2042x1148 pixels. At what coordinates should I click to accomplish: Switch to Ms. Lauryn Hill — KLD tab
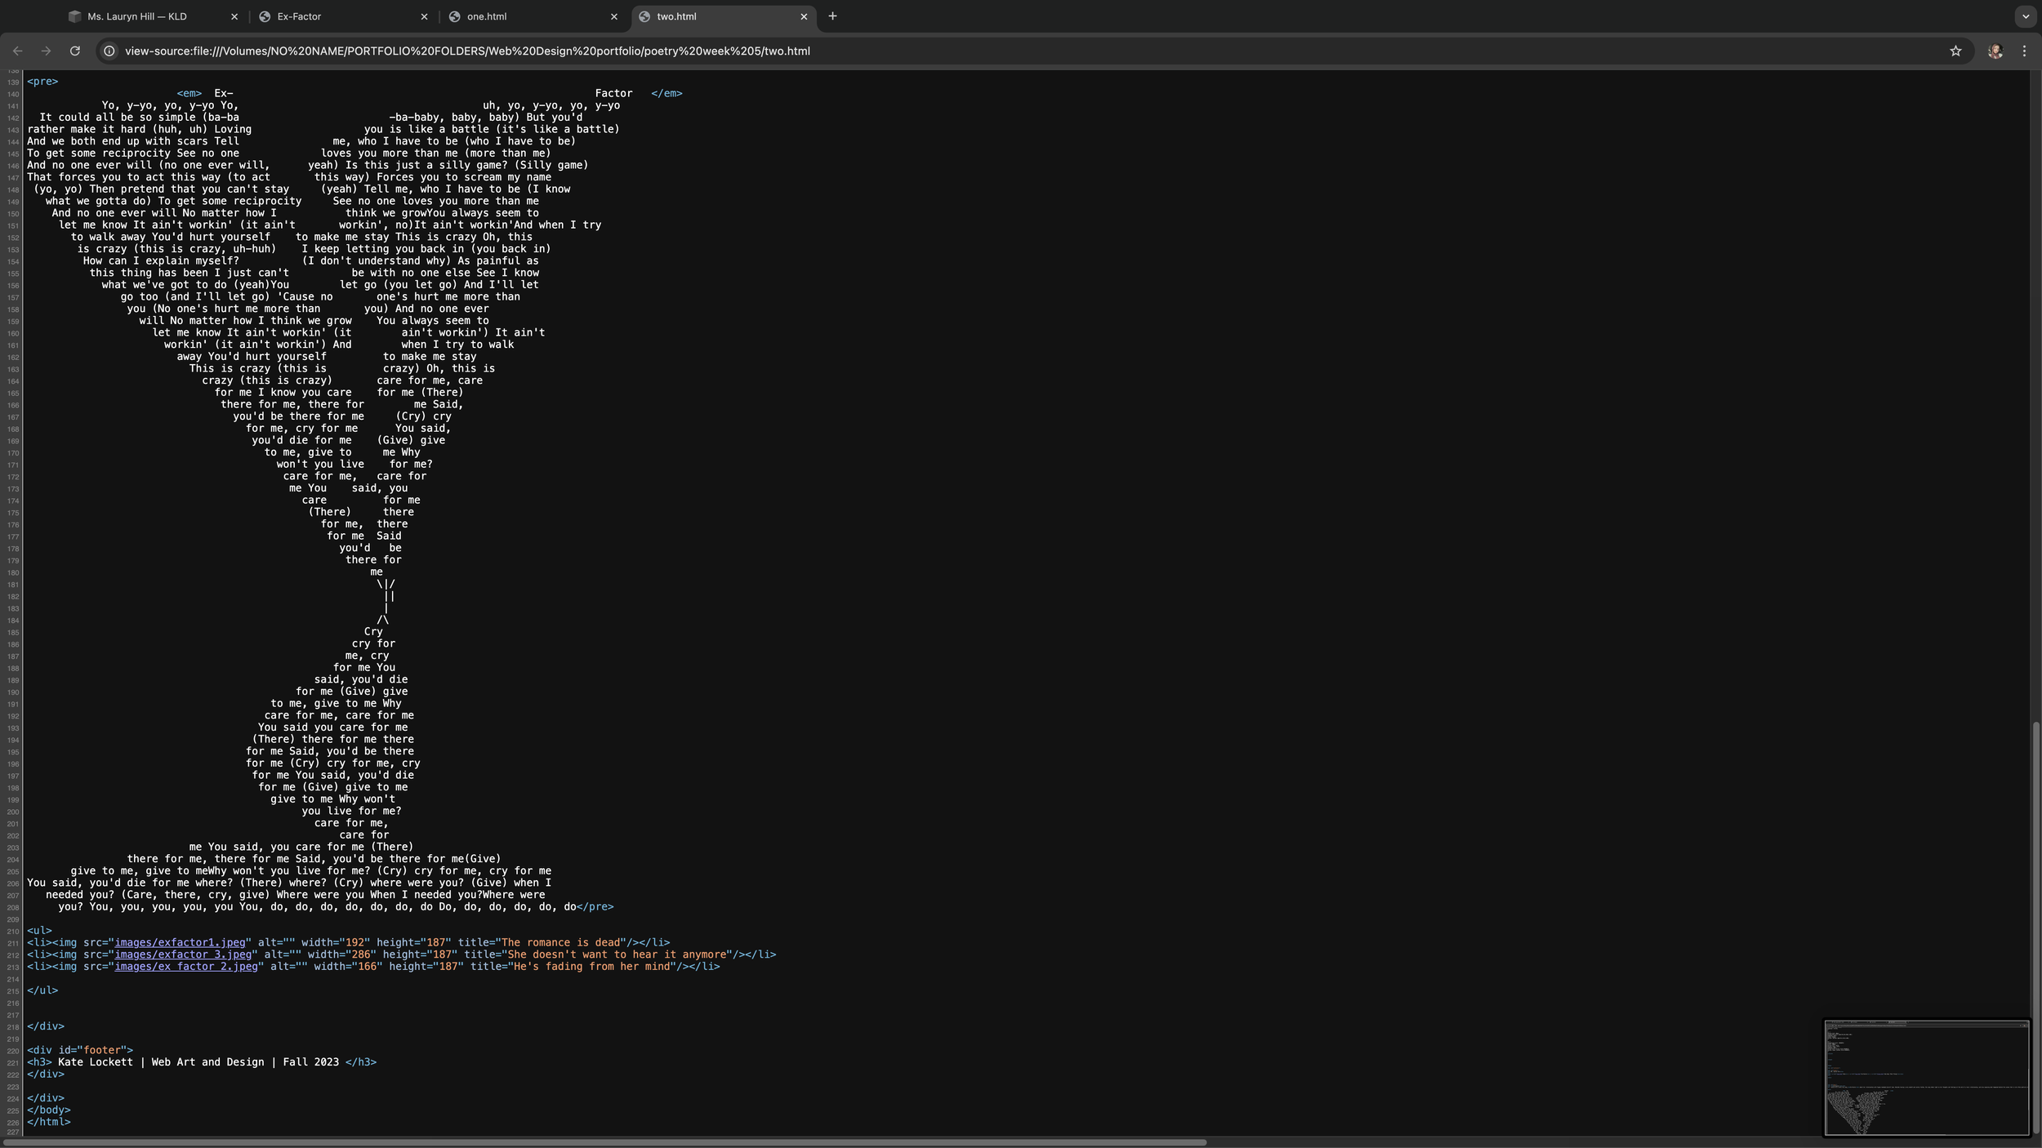click(137, 16)
